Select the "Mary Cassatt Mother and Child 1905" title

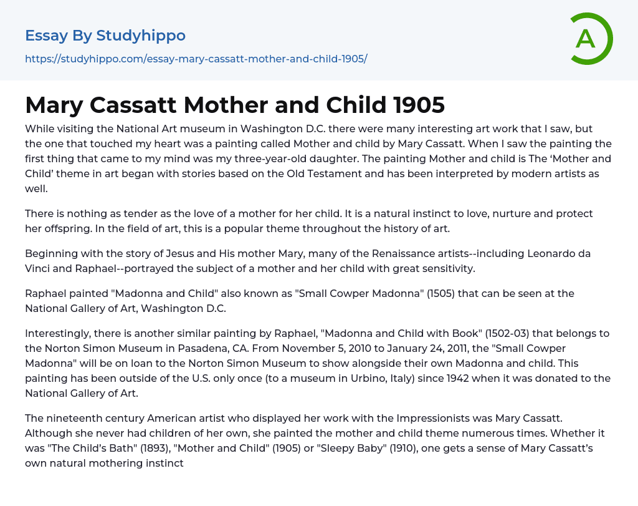pyautogui.click(x=235, y=105)
